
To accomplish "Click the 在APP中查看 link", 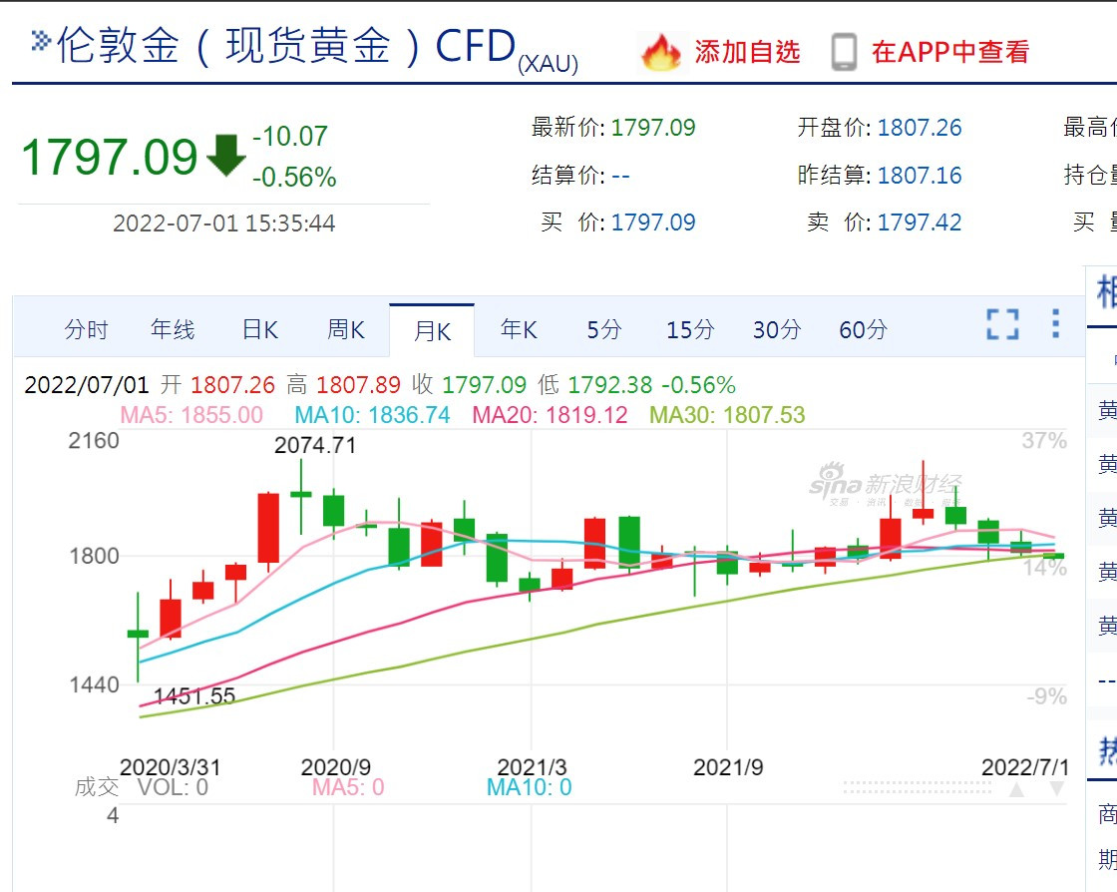I will click(x=950, y=52).
